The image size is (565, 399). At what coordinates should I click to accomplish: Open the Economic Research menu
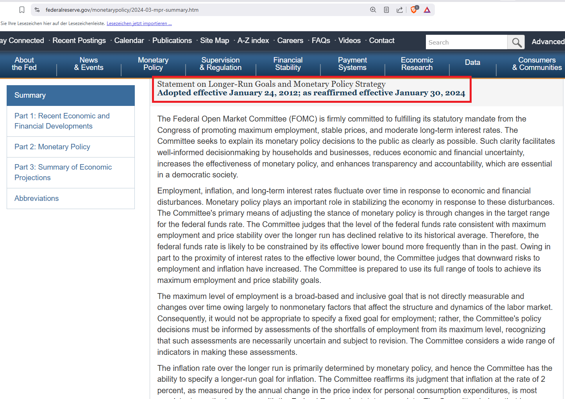[417, 64]
